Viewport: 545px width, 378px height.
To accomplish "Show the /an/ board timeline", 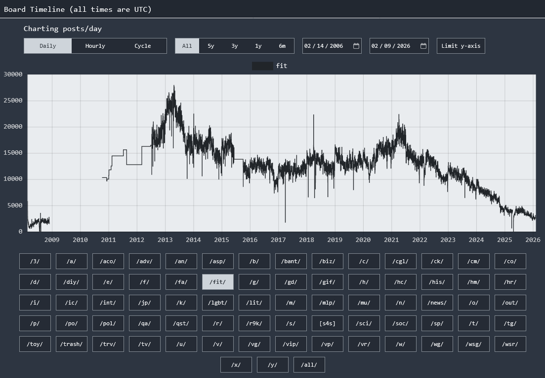I will [181, 261].
